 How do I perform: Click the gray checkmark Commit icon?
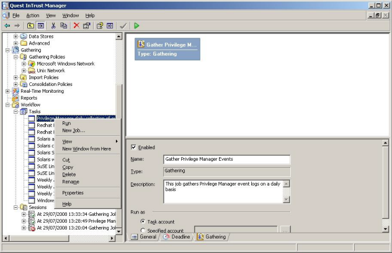point(123,26)
